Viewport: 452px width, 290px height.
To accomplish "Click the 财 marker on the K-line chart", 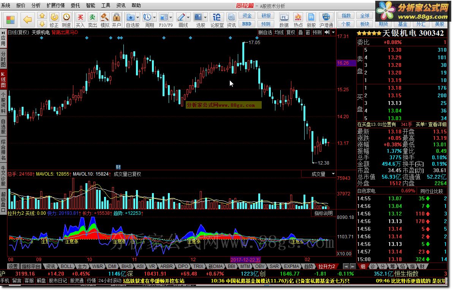I will (x=118, y=167).
